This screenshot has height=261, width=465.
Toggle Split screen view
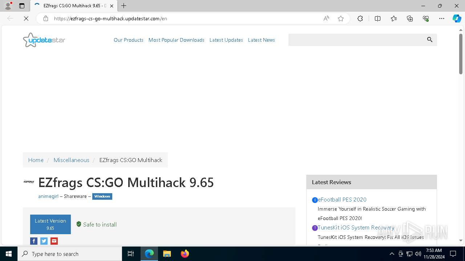(377, 18)
